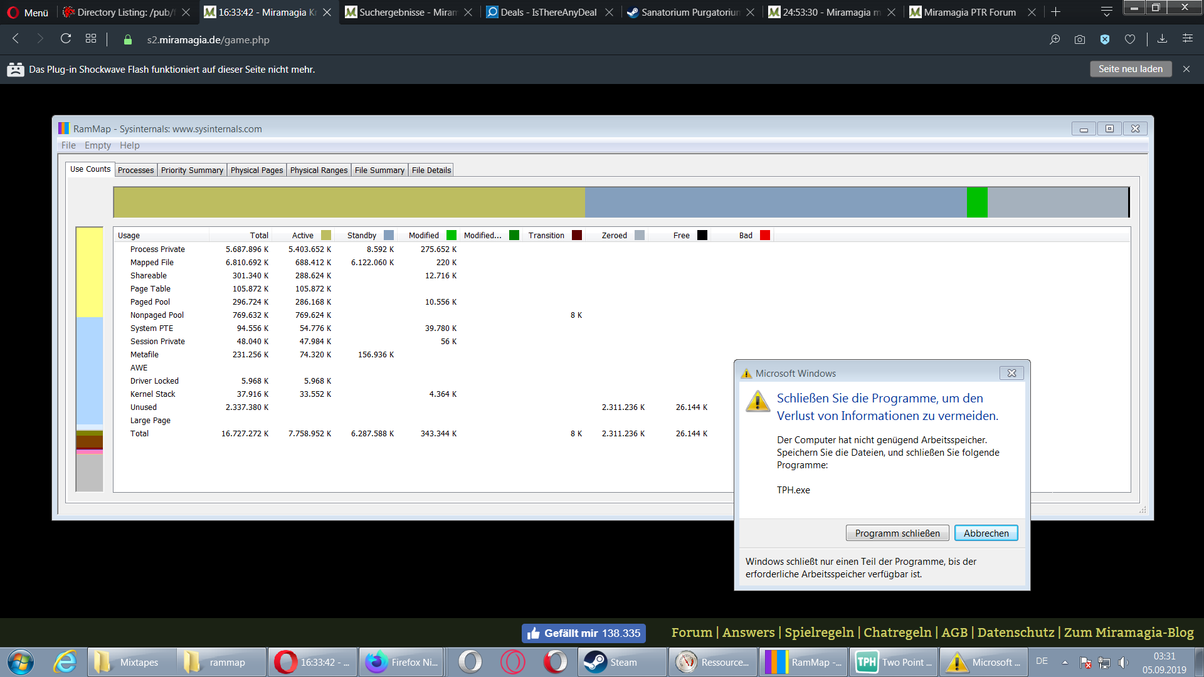Image resolution: width=1204 pixels, height=677 pixels.
Task: Click the green Modified color swatch
Action: pos(451,235)
